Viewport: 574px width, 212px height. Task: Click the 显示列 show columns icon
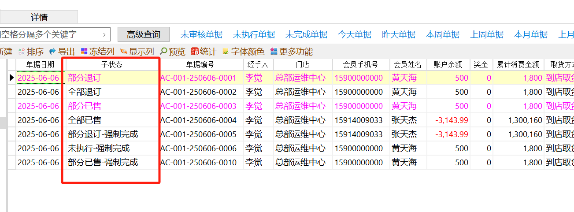coord(124,52)
